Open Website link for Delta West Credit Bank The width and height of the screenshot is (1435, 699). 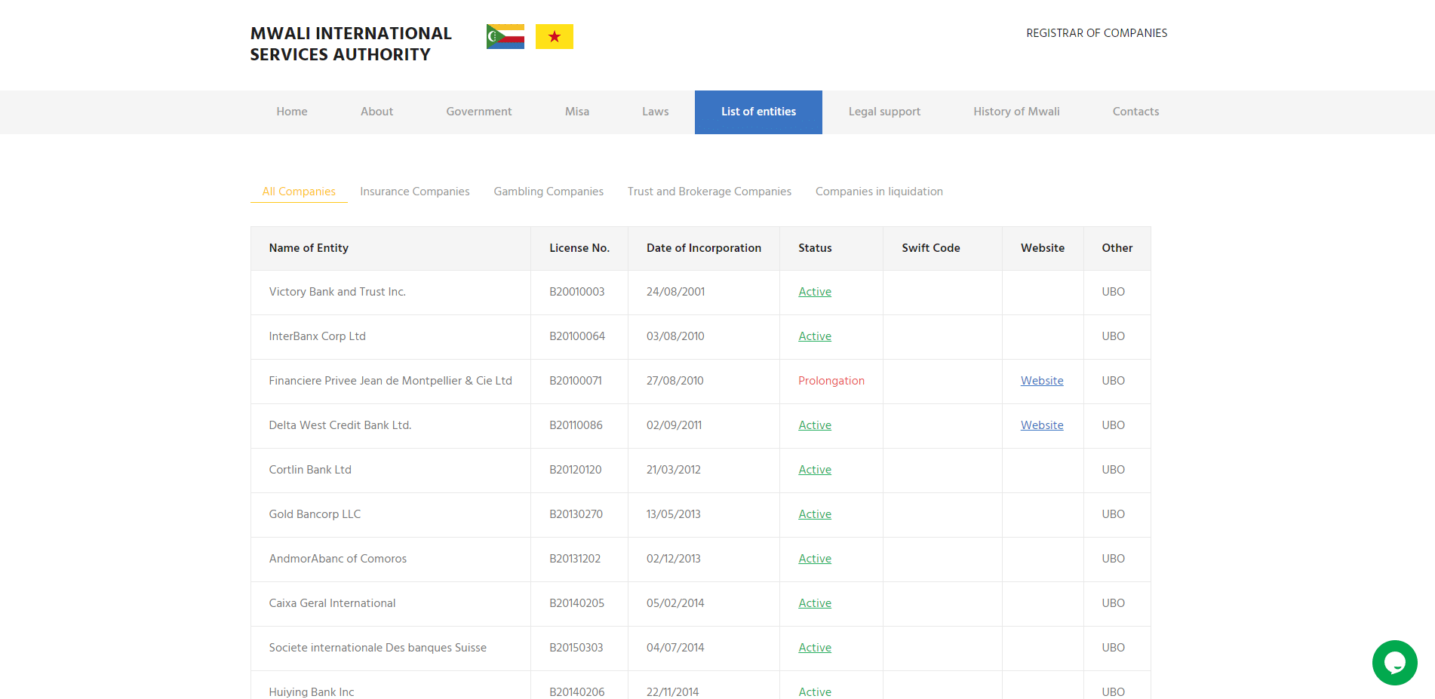pos(1041,425)
